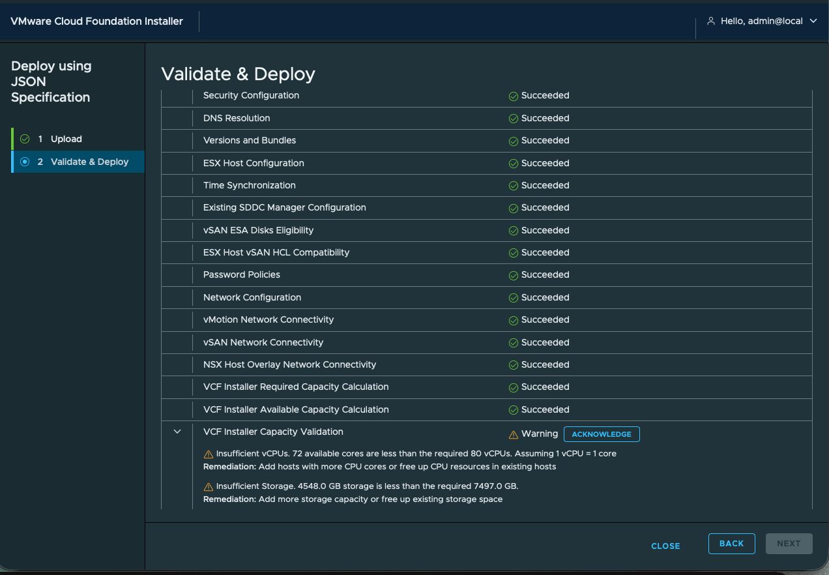Click success checkmark for Versions and Bundles

click(514, 141)
